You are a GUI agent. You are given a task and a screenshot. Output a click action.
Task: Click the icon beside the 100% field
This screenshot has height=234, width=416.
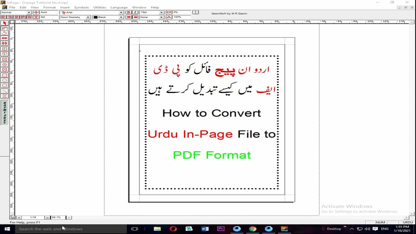coord(169,17)
